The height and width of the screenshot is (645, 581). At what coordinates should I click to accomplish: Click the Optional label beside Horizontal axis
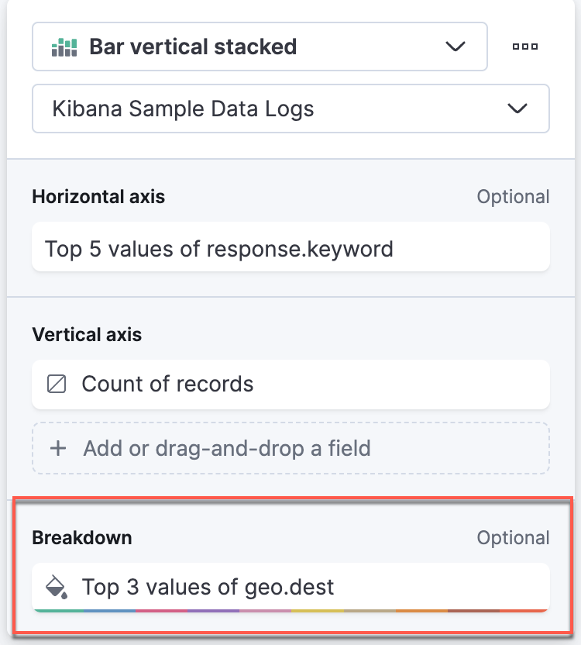[x=513, y=197]
